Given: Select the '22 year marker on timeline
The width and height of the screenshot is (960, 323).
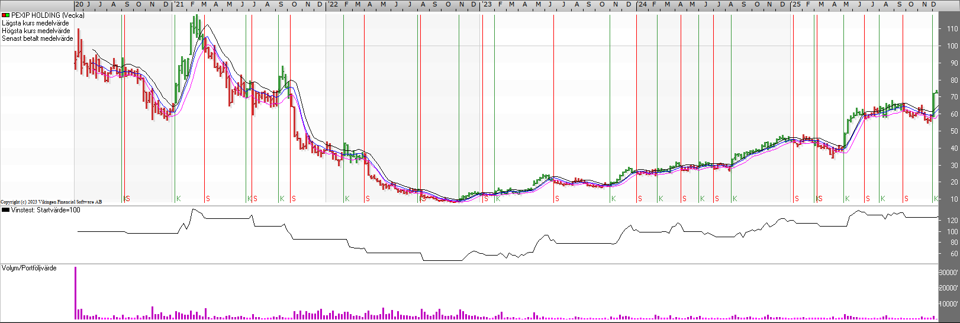Looking at the screenshot, I should pos(333,4).
